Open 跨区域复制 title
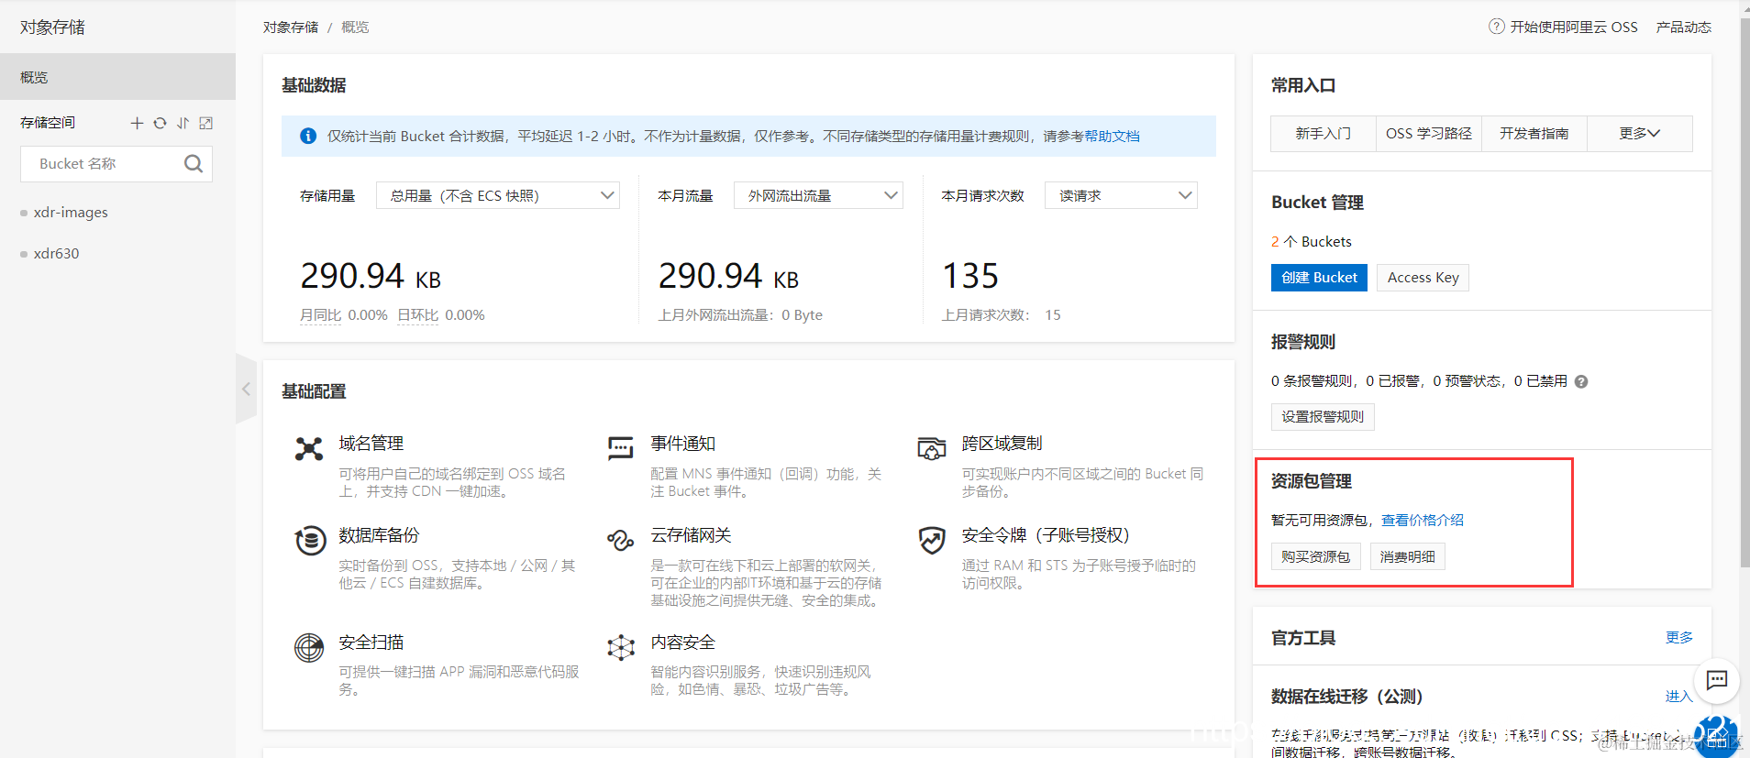 1002,444
